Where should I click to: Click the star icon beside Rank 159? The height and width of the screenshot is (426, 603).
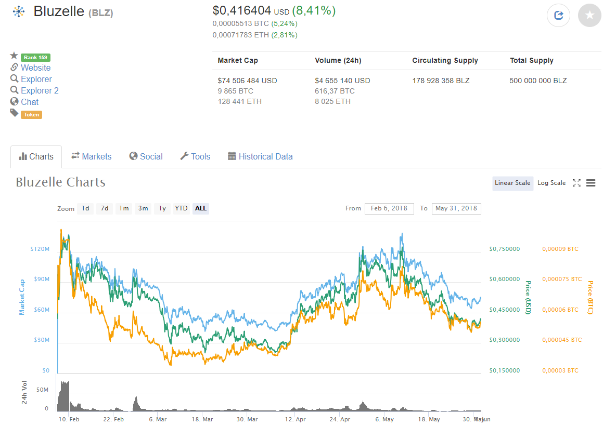14,56
